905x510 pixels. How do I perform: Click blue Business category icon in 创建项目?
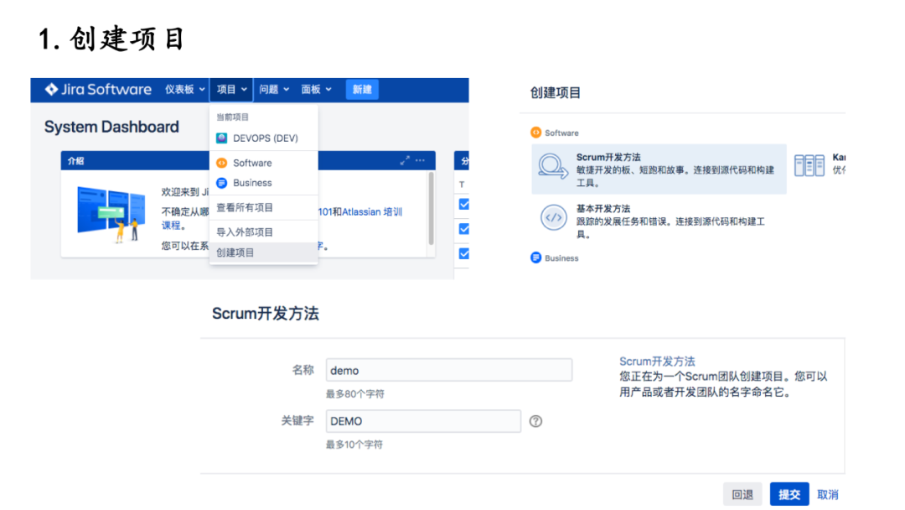pyautogui.click(x=535, y=258)
